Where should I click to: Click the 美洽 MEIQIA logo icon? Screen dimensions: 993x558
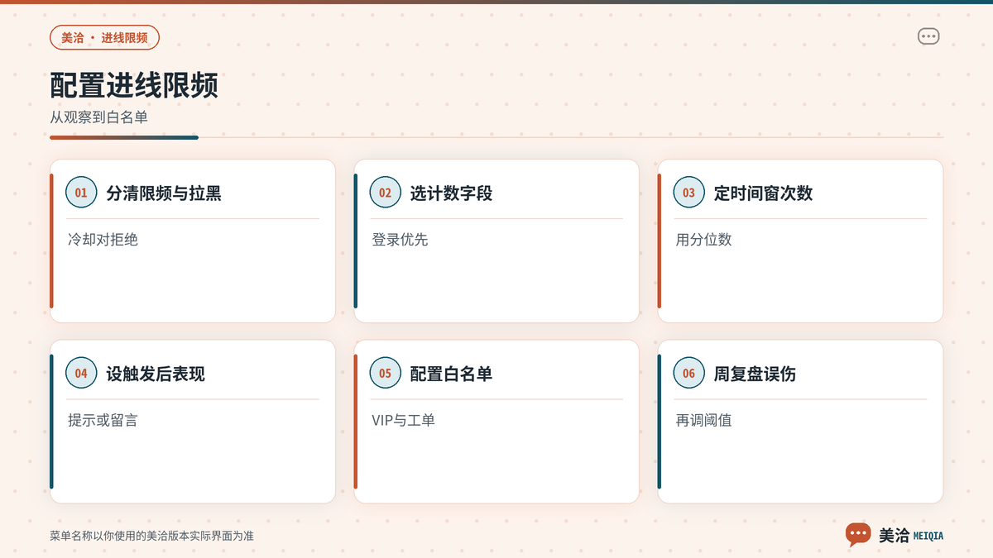(858, 534)
